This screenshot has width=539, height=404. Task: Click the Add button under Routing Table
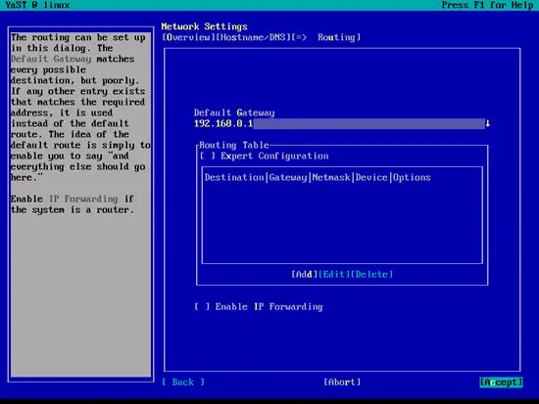pyautogui.click(x=305, y=274)
